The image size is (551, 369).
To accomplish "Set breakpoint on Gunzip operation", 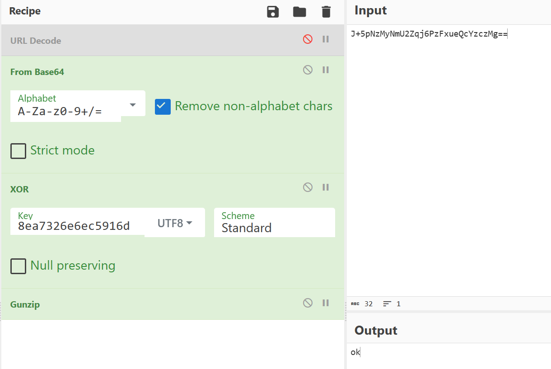I will pyautogui.click(x=326, y=303).
